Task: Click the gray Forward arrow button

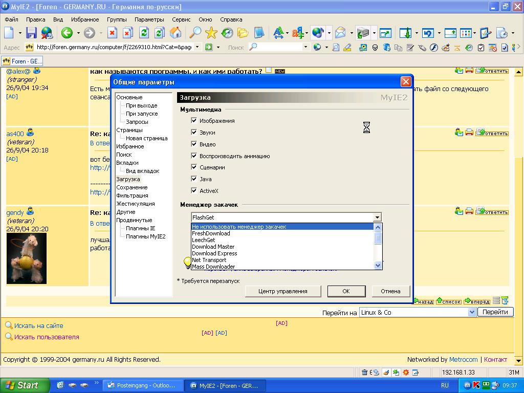Action: [89, 33]
